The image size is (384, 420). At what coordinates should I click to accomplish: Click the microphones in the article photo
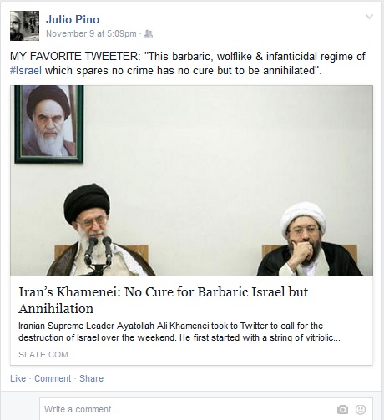pyautogui.click(x=99, y=251)
